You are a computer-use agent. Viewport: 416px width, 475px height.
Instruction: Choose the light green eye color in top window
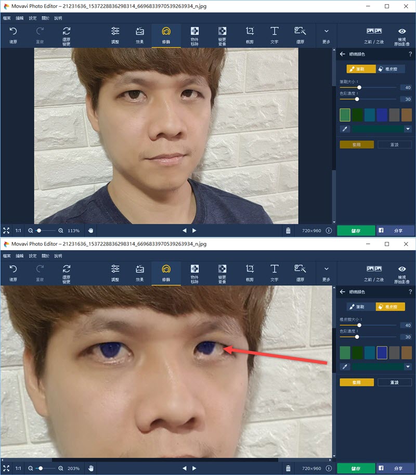click(x=345, y=115)
